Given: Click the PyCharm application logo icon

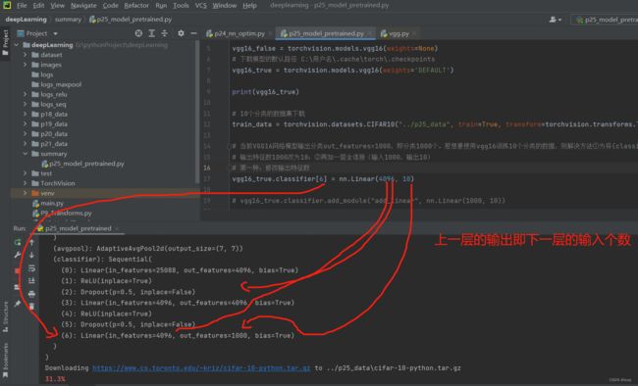Looking at the screenshot, I should (7, 5).
